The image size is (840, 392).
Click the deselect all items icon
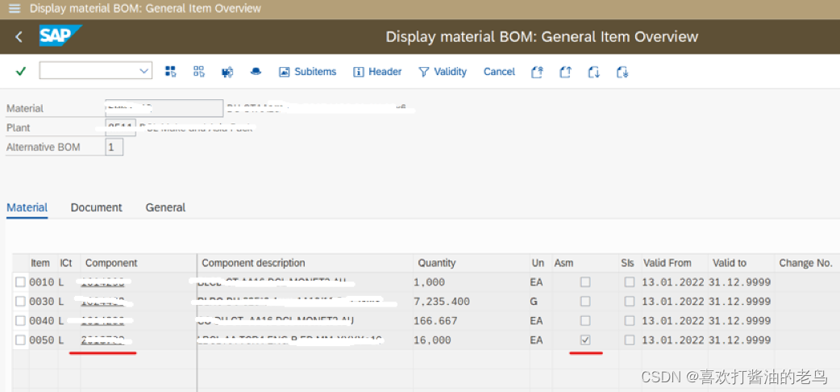(199, 71)
